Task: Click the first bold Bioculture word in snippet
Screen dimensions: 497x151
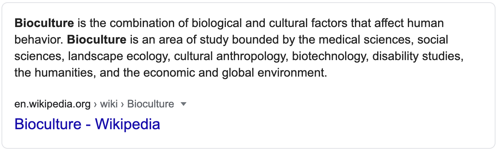Action: (x=44, y=23)
